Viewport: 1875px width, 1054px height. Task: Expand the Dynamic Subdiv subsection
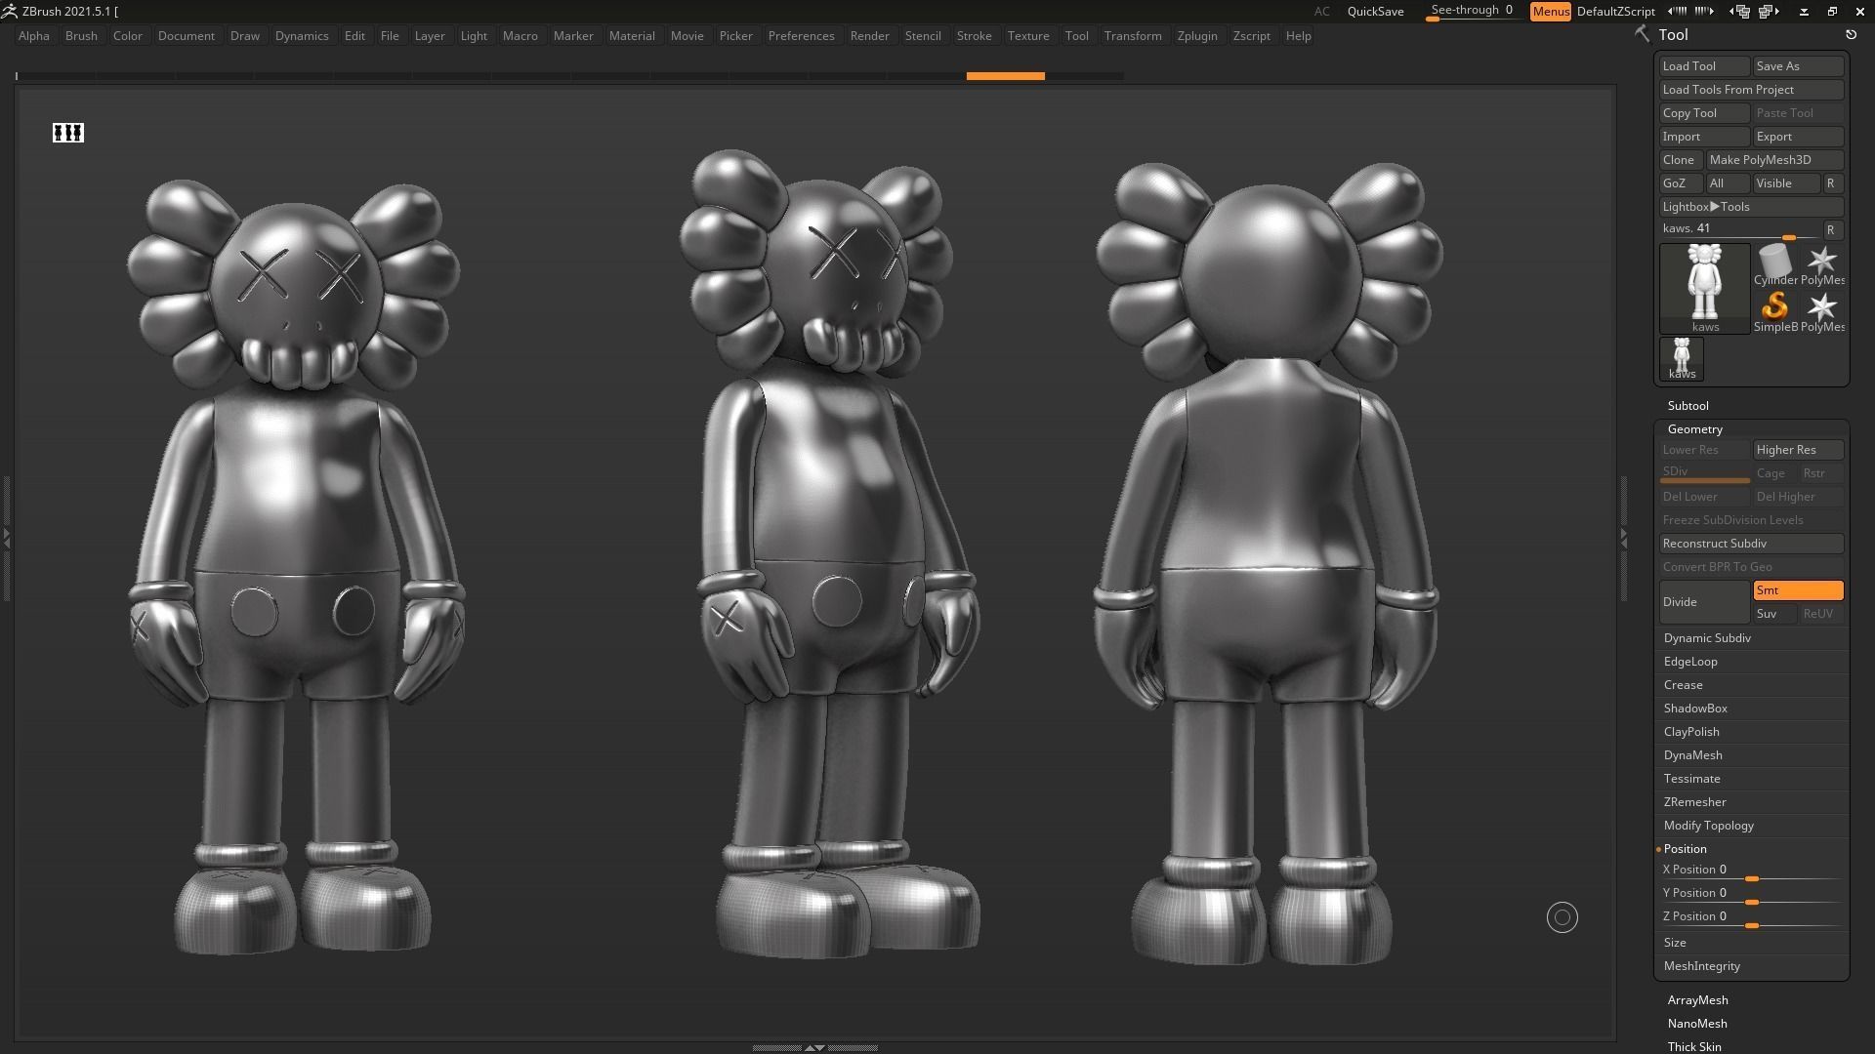(x=1707, y=638)
